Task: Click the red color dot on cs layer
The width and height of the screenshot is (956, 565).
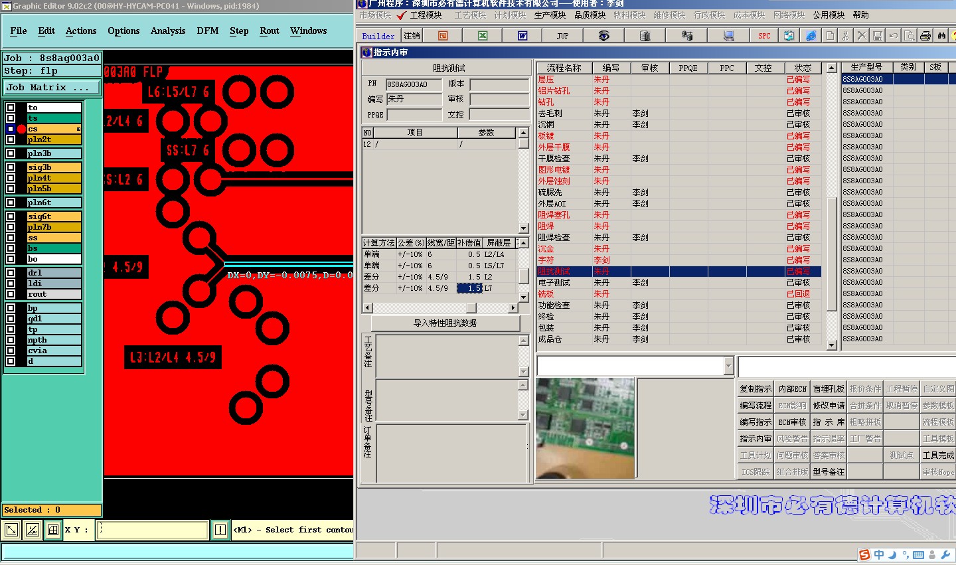Action: [x=21, y=129]
